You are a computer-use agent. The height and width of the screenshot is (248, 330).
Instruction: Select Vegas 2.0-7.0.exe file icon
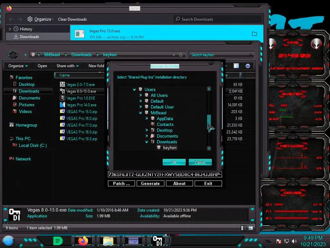pos(62,84)
